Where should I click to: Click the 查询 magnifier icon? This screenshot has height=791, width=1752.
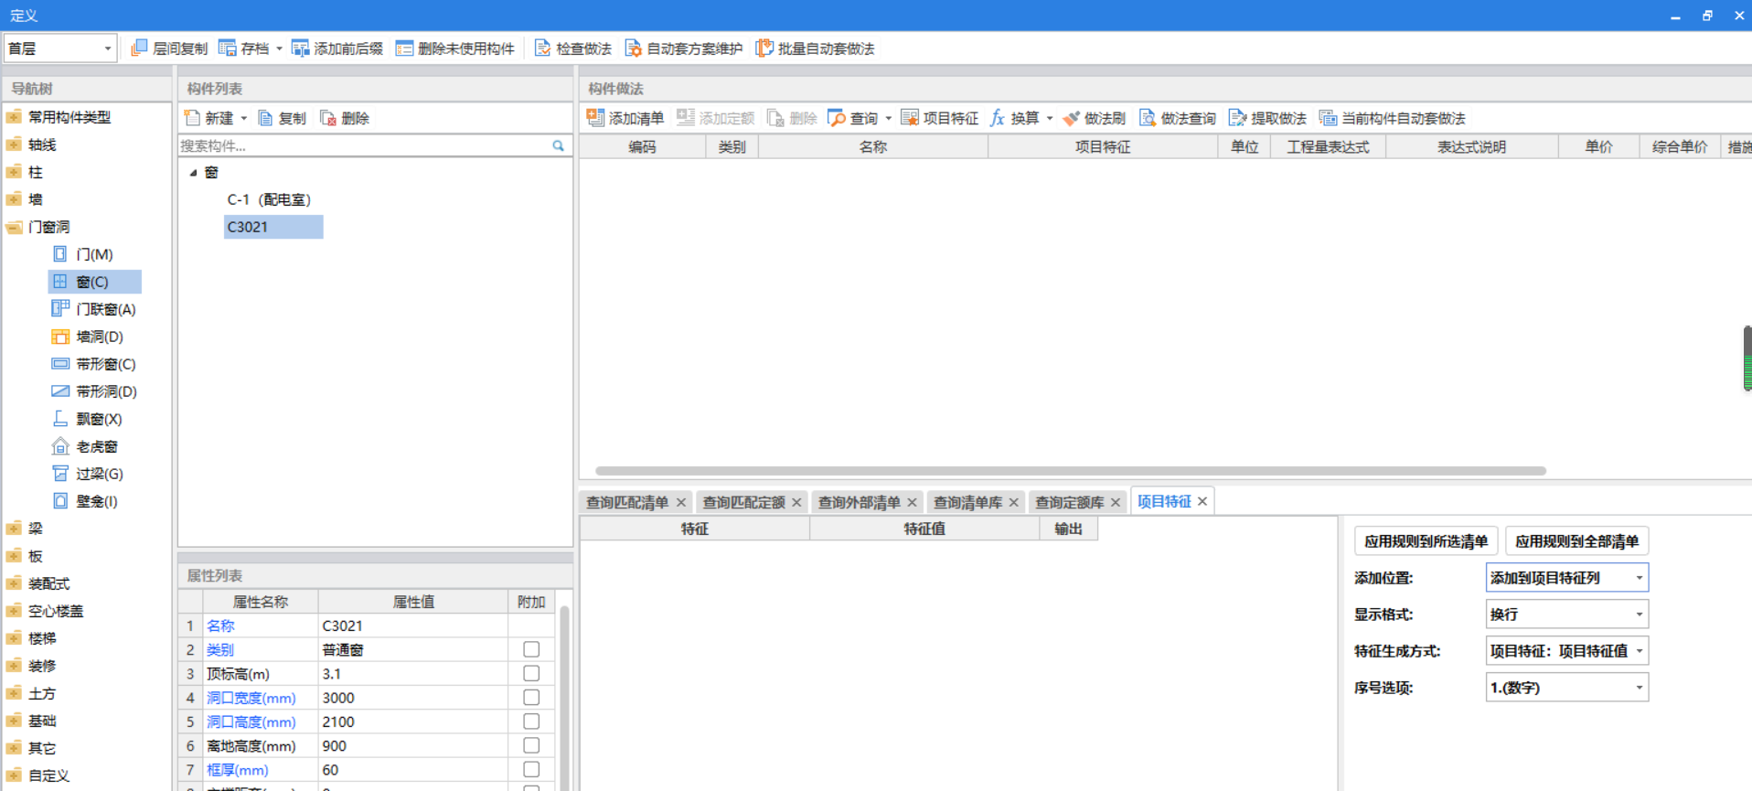pyautogui.click(x=836, y=118)
